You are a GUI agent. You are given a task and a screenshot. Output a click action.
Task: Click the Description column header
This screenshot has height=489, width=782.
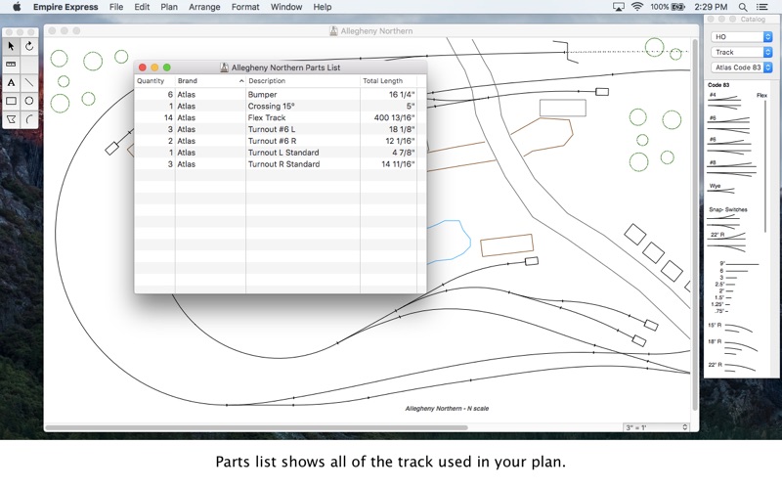coord(303,81)
